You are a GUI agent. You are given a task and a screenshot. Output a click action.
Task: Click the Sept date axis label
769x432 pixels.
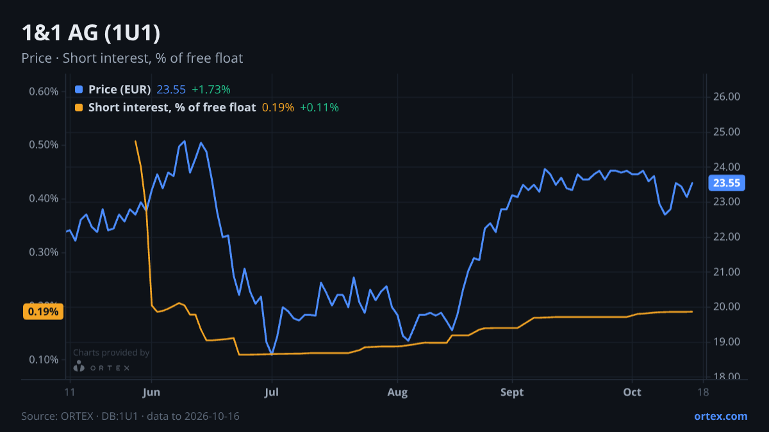tap(512, 392)
